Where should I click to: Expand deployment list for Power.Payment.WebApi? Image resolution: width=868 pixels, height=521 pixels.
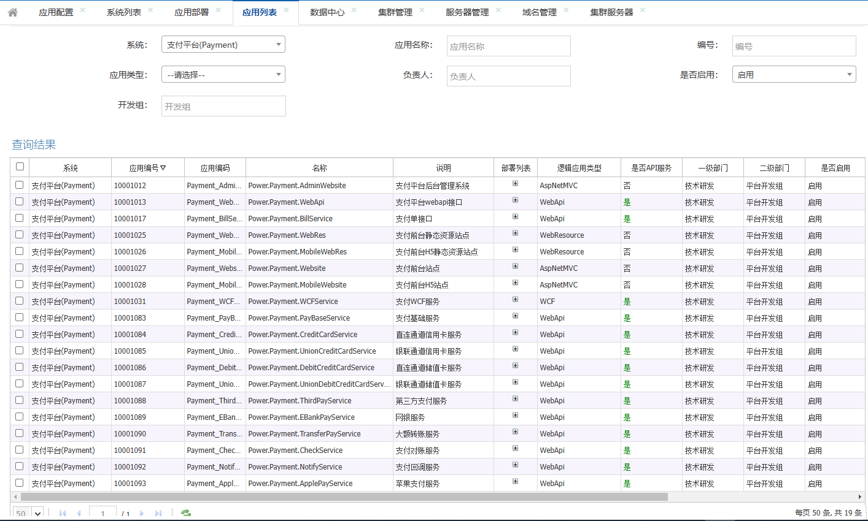coord(515,200)
